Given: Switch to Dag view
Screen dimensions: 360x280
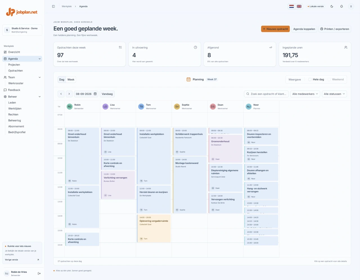Looking at the screenshot, I should pos(62,80).
